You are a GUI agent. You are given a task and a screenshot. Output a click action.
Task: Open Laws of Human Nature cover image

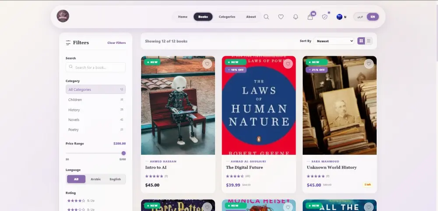pyautogui.click(x=259, y=105)
